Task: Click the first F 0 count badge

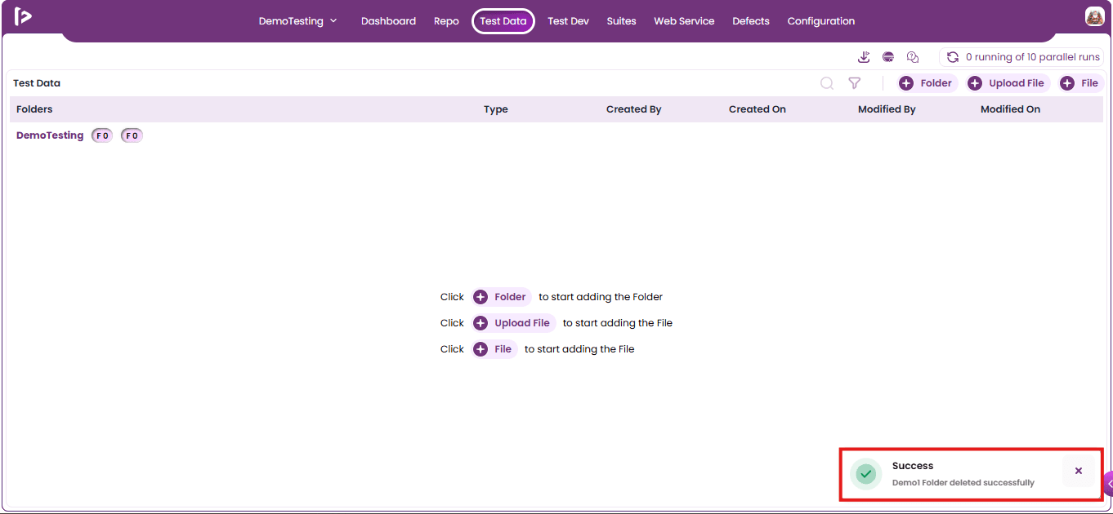Action: tap(102, 135)
